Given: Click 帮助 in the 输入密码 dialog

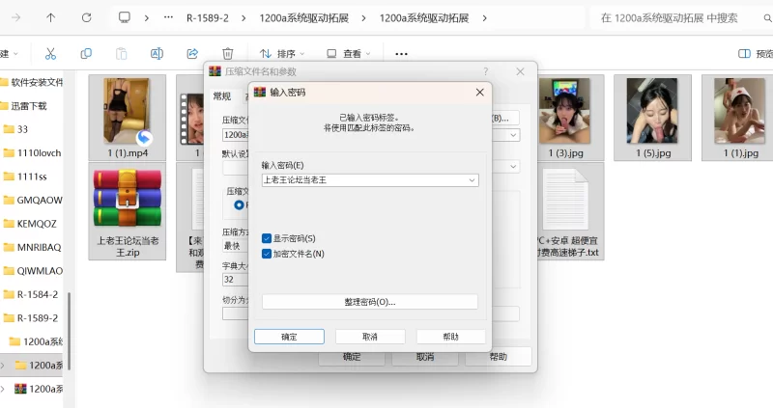Looking at the screenshot, I should (x=450, y=337).
